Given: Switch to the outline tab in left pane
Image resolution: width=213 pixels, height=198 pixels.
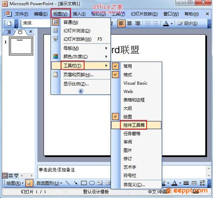Looking at the screenshot, I should [x=9, y=32].
